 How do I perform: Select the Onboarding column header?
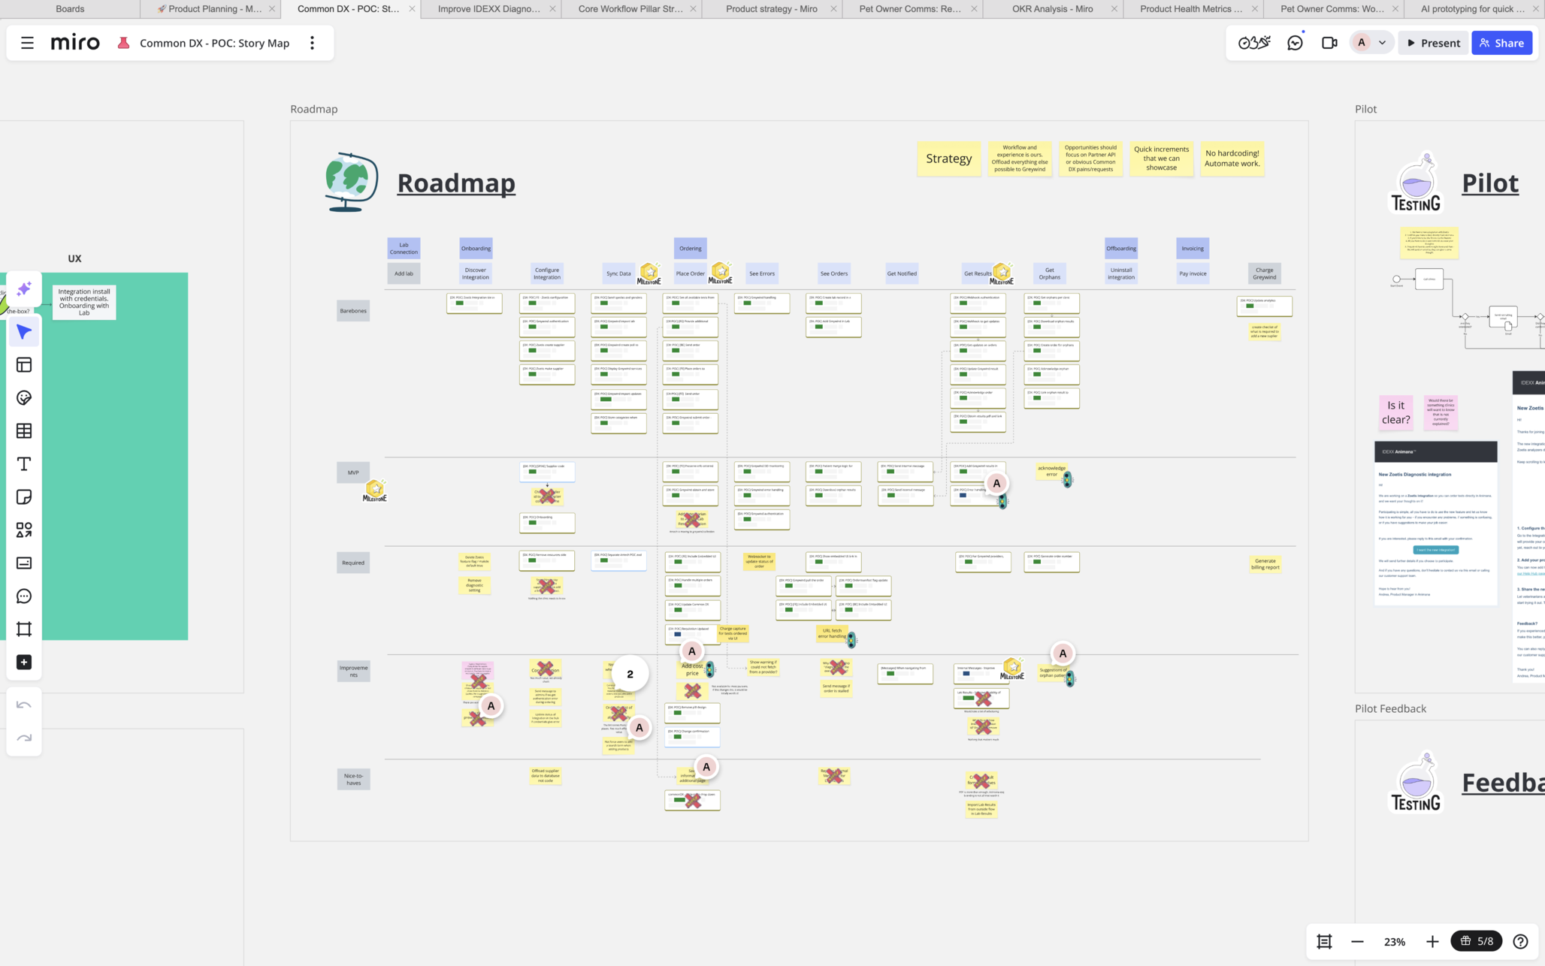[476, 249]
